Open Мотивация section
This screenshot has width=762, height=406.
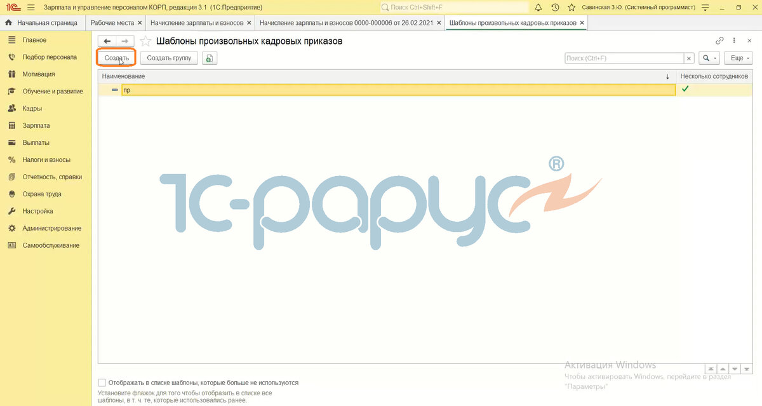[x=39, y=74]
